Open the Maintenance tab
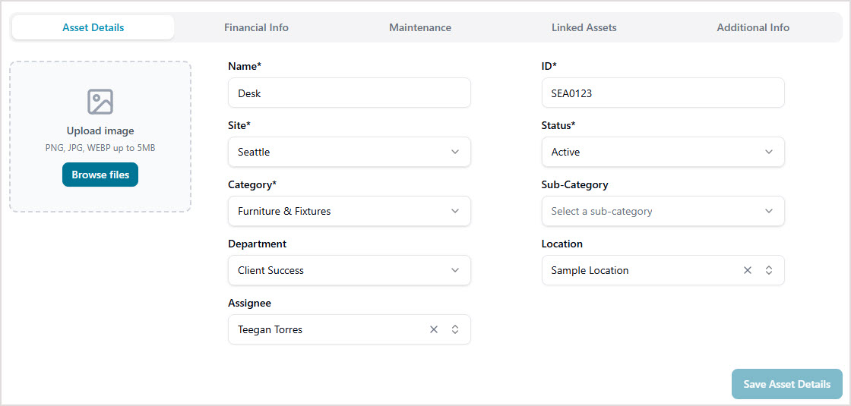The width and height of the screenshot is (851, 406). coord(420,27)
